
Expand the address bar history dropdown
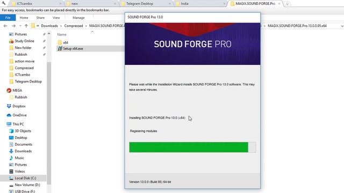pyautogui.click(x=342, y=26)
